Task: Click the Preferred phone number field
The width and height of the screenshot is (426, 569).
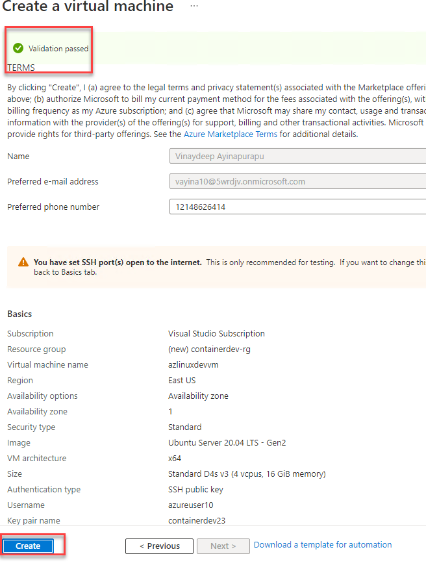Action: [x=297, y=207]
